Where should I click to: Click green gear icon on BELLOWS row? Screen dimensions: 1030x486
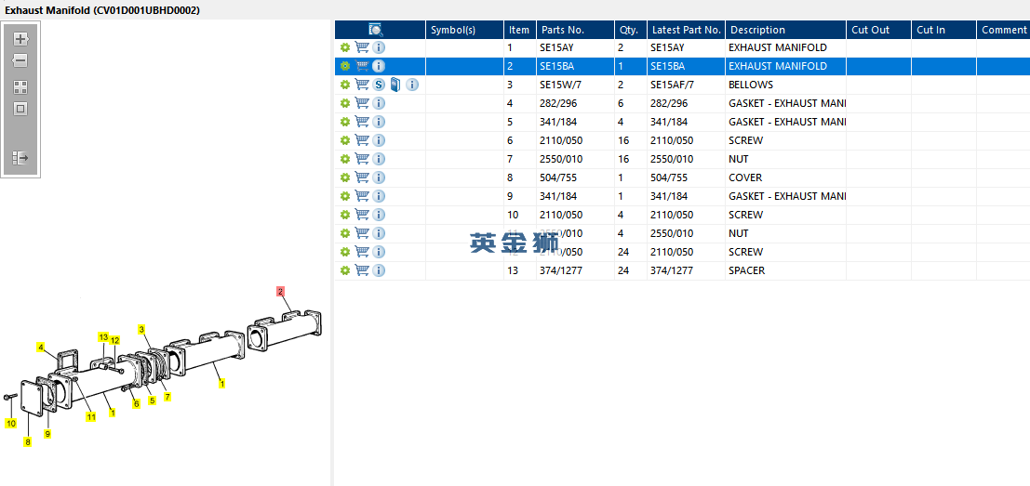pyautogui.click(x=345, y=85)
